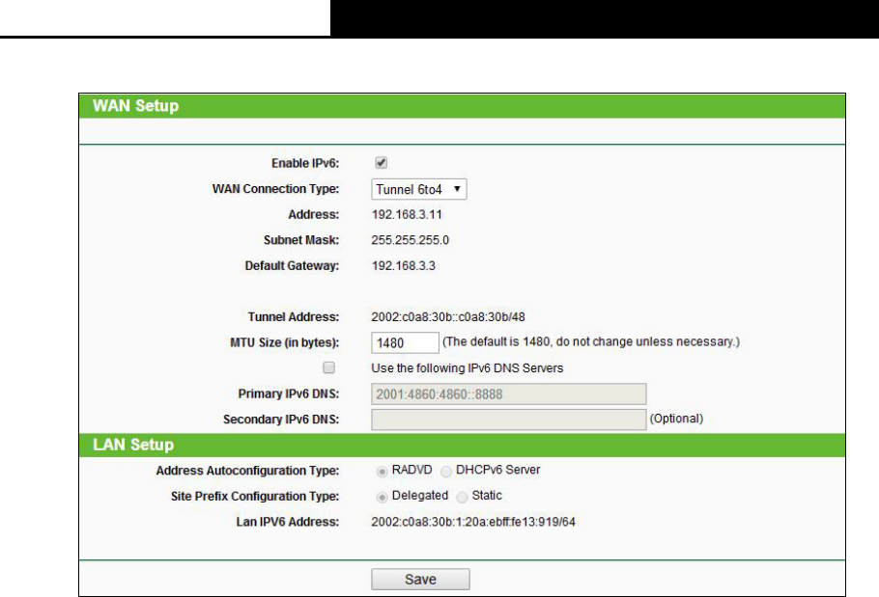Click the LAN Setup header
Screen dimensions: 879x597
[133, 445]
